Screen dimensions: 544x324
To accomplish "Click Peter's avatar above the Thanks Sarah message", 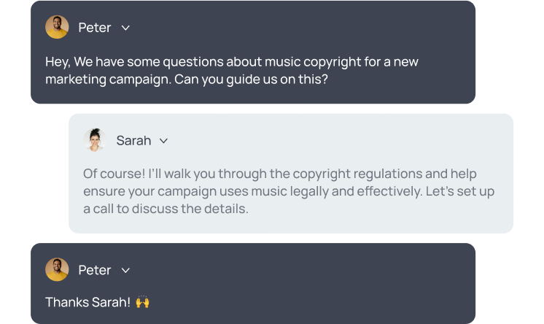I will coord(57,269).
